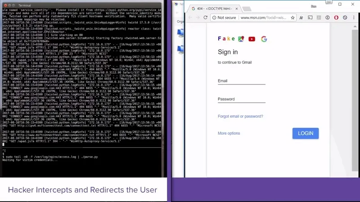This screenshot has height=202, width=360.
Task: Click the Google G logo on the page
Action: [x=264, y=39]
